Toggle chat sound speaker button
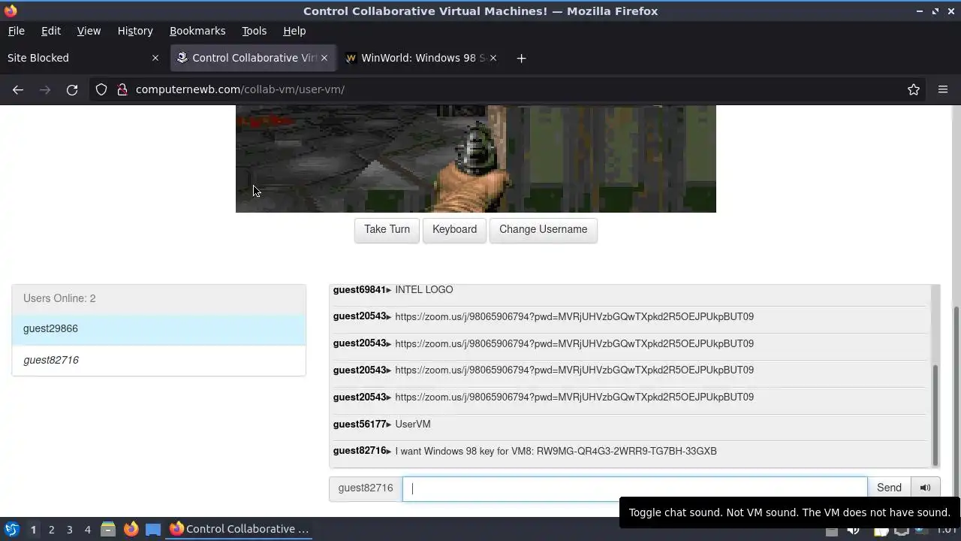Viewport: 961px width, 541px height. point(926,488)
